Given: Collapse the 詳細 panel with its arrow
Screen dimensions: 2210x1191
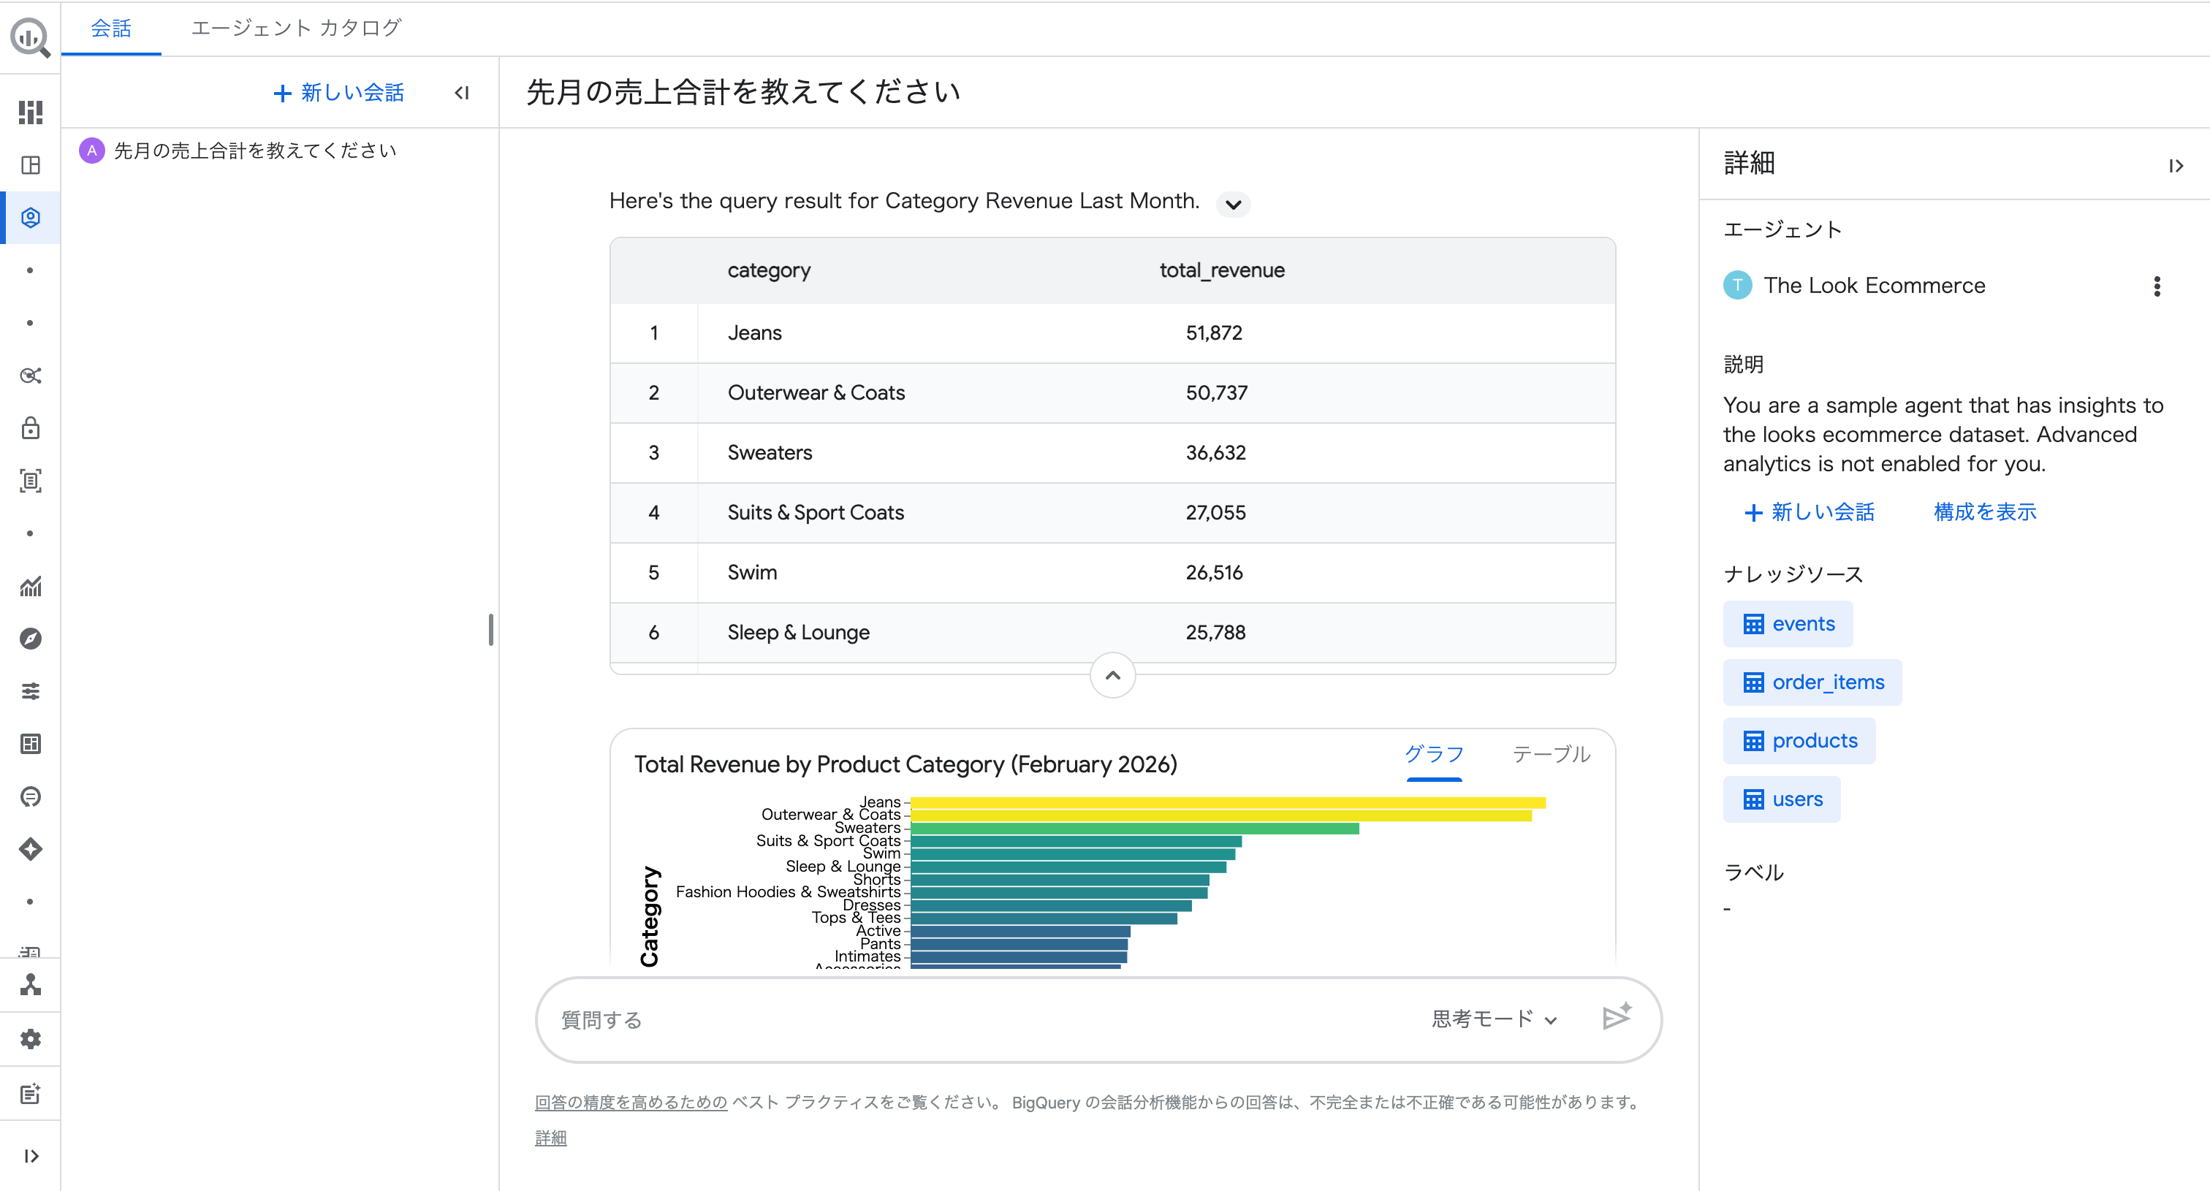Looking at the screenshot, I should coord(2176,164).
